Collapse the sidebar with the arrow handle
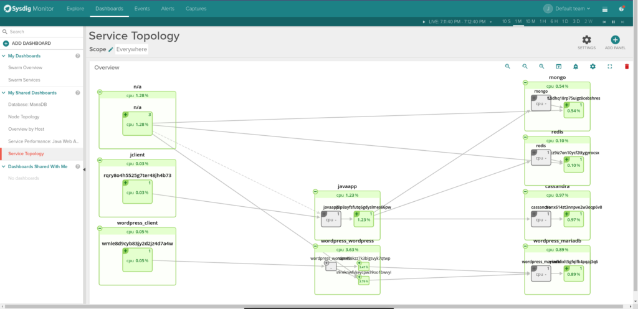 click(x=84, y=169)
